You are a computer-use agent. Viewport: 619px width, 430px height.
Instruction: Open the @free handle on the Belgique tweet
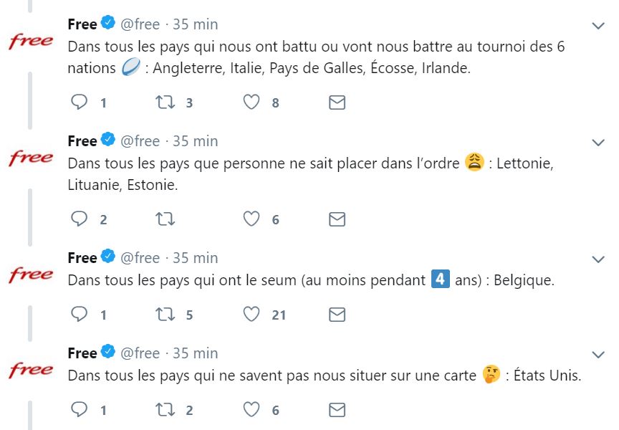tap(140, 258)
